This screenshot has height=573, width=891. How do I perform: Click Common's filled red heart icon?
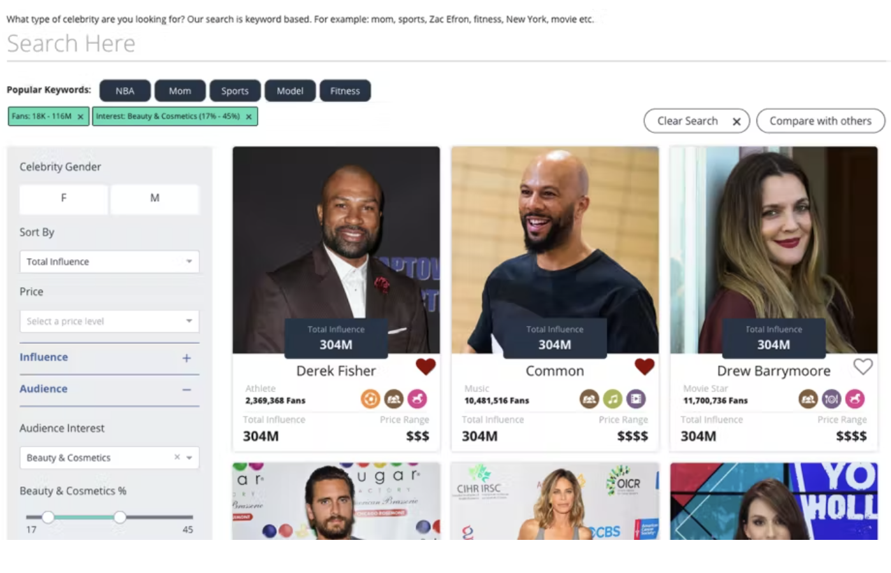644,367
